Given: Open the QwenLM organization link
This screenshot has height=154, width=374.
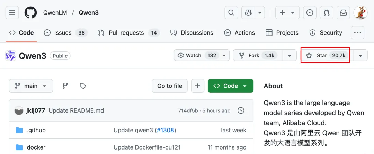Looking at the screenshot, I should (x=55, y=12).
